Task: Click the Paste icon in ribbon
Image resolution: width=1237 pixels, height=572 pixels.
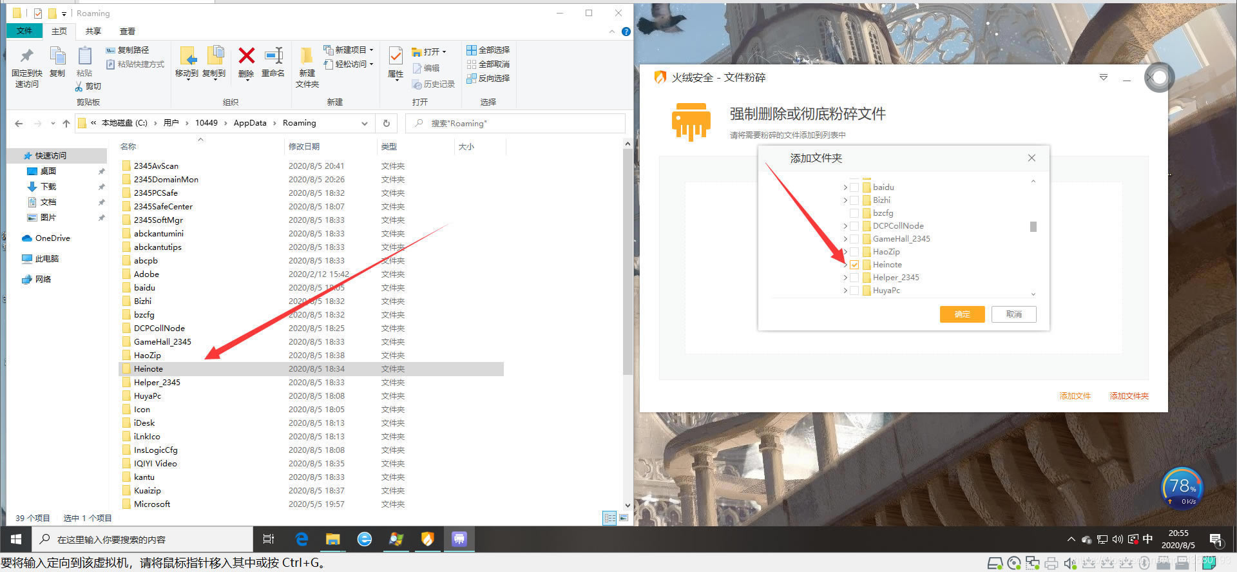Action: [84, 56]
